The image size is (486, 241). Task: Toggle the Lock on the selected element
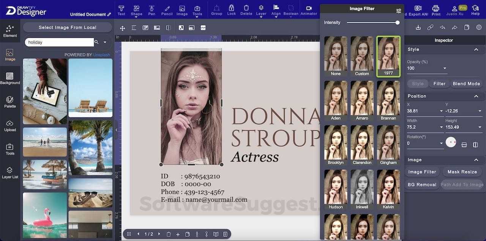pyautogui.click(x=231, y=9)
